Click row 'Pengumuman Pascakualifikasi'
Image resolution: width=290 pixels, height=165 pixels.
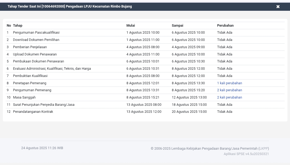(36, 32)
